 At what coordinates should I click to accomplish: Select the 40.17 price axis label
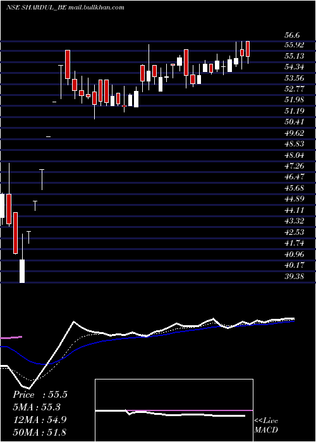tap(295, 265)
